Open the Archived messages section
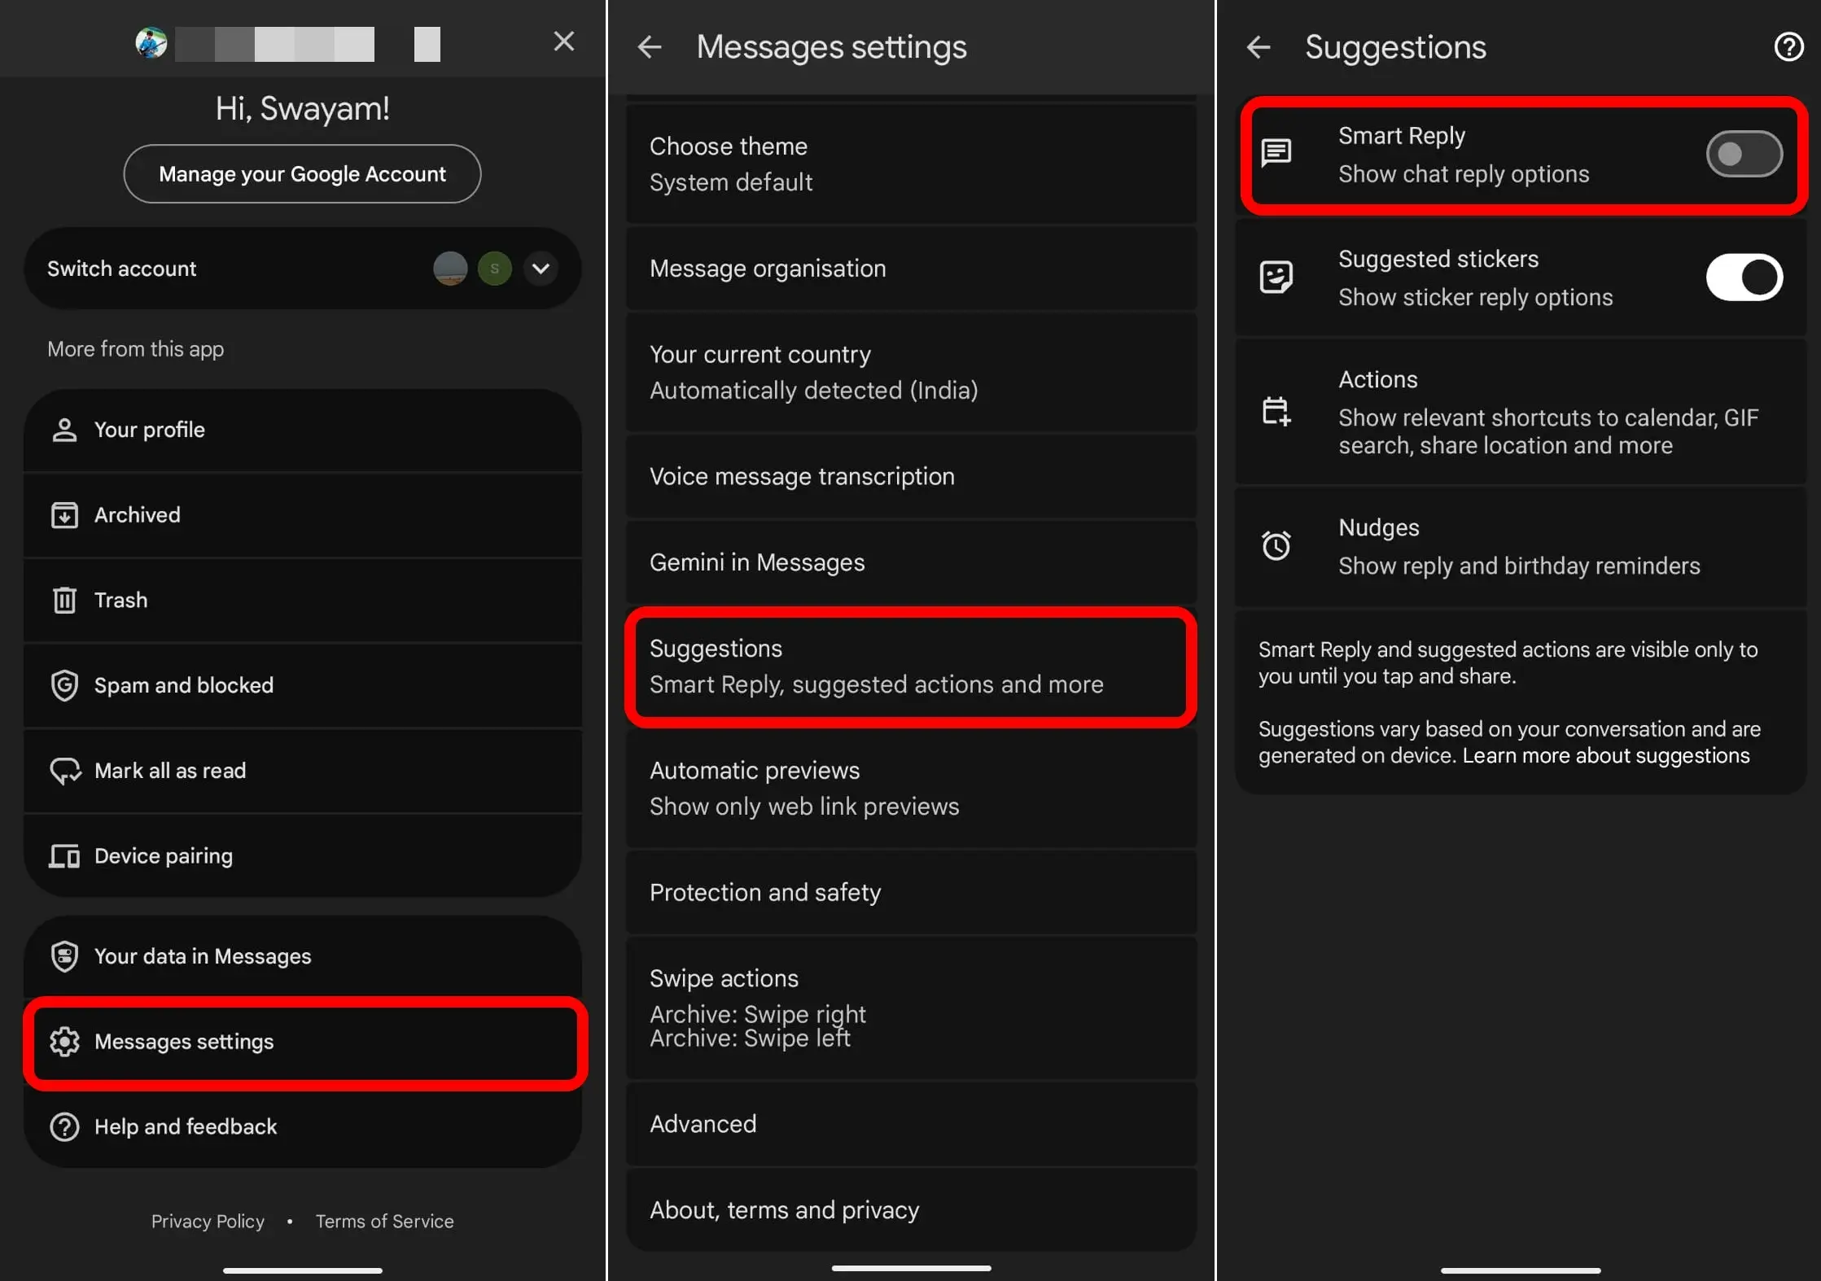The height and width of the screenshot is (1281, 1821). pyautogui.click(x=137, y=514)
